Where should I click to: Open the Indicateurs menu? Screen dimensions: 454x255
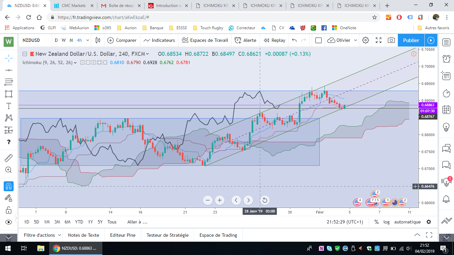pos(159,40)
